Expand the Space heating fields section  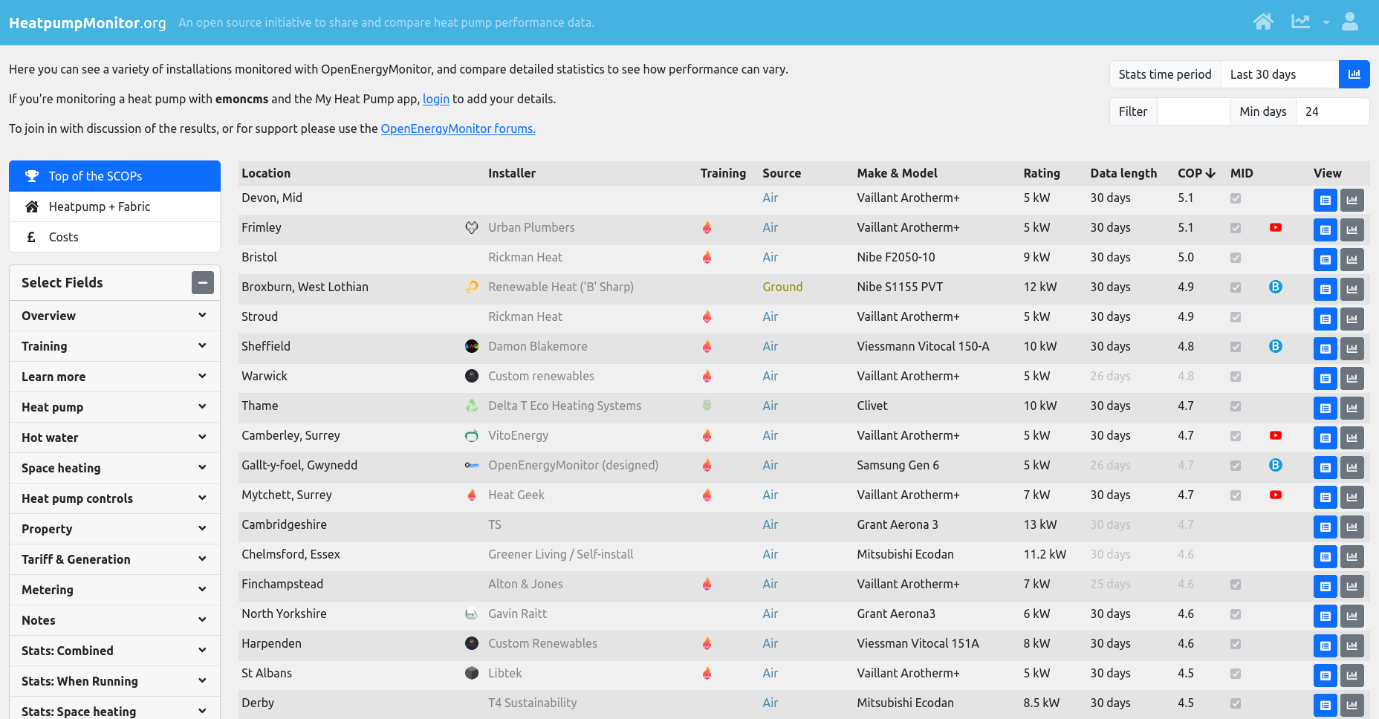coord(114,468)
